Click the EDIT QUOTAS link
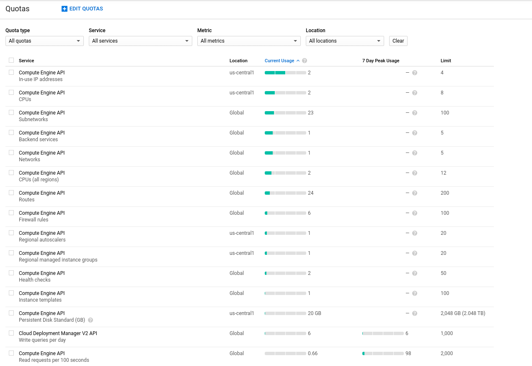The height and width of the screenshot is (366, 532). [86, 9]
